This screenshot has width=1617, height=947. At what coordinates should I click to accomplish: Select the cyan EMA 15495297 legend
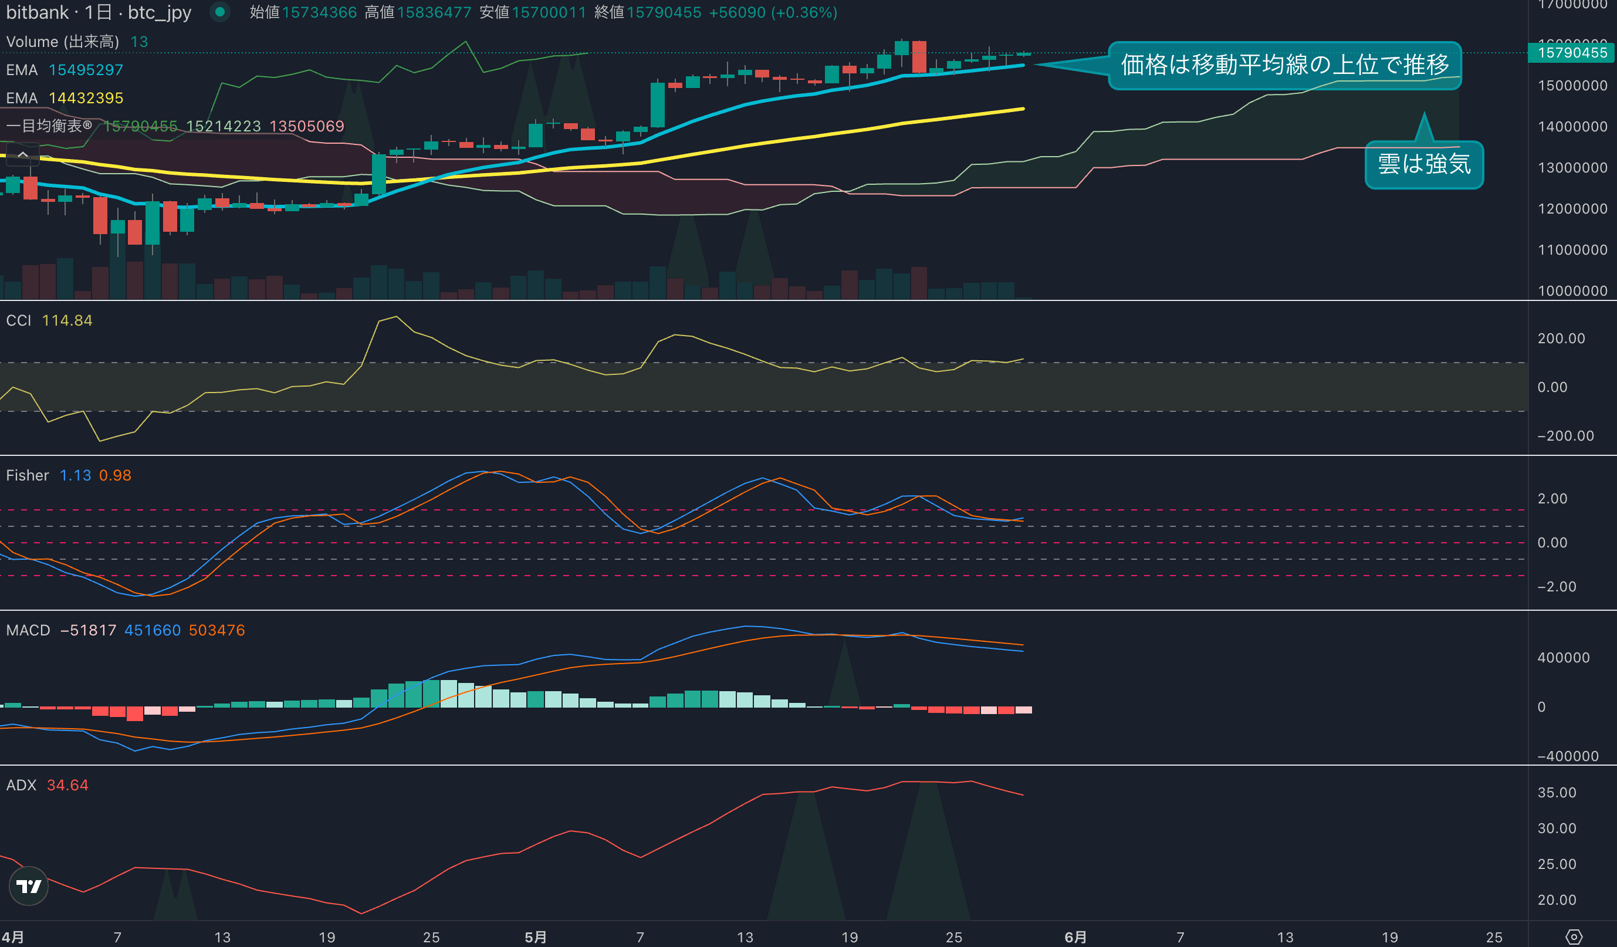[x=64, y=70]
